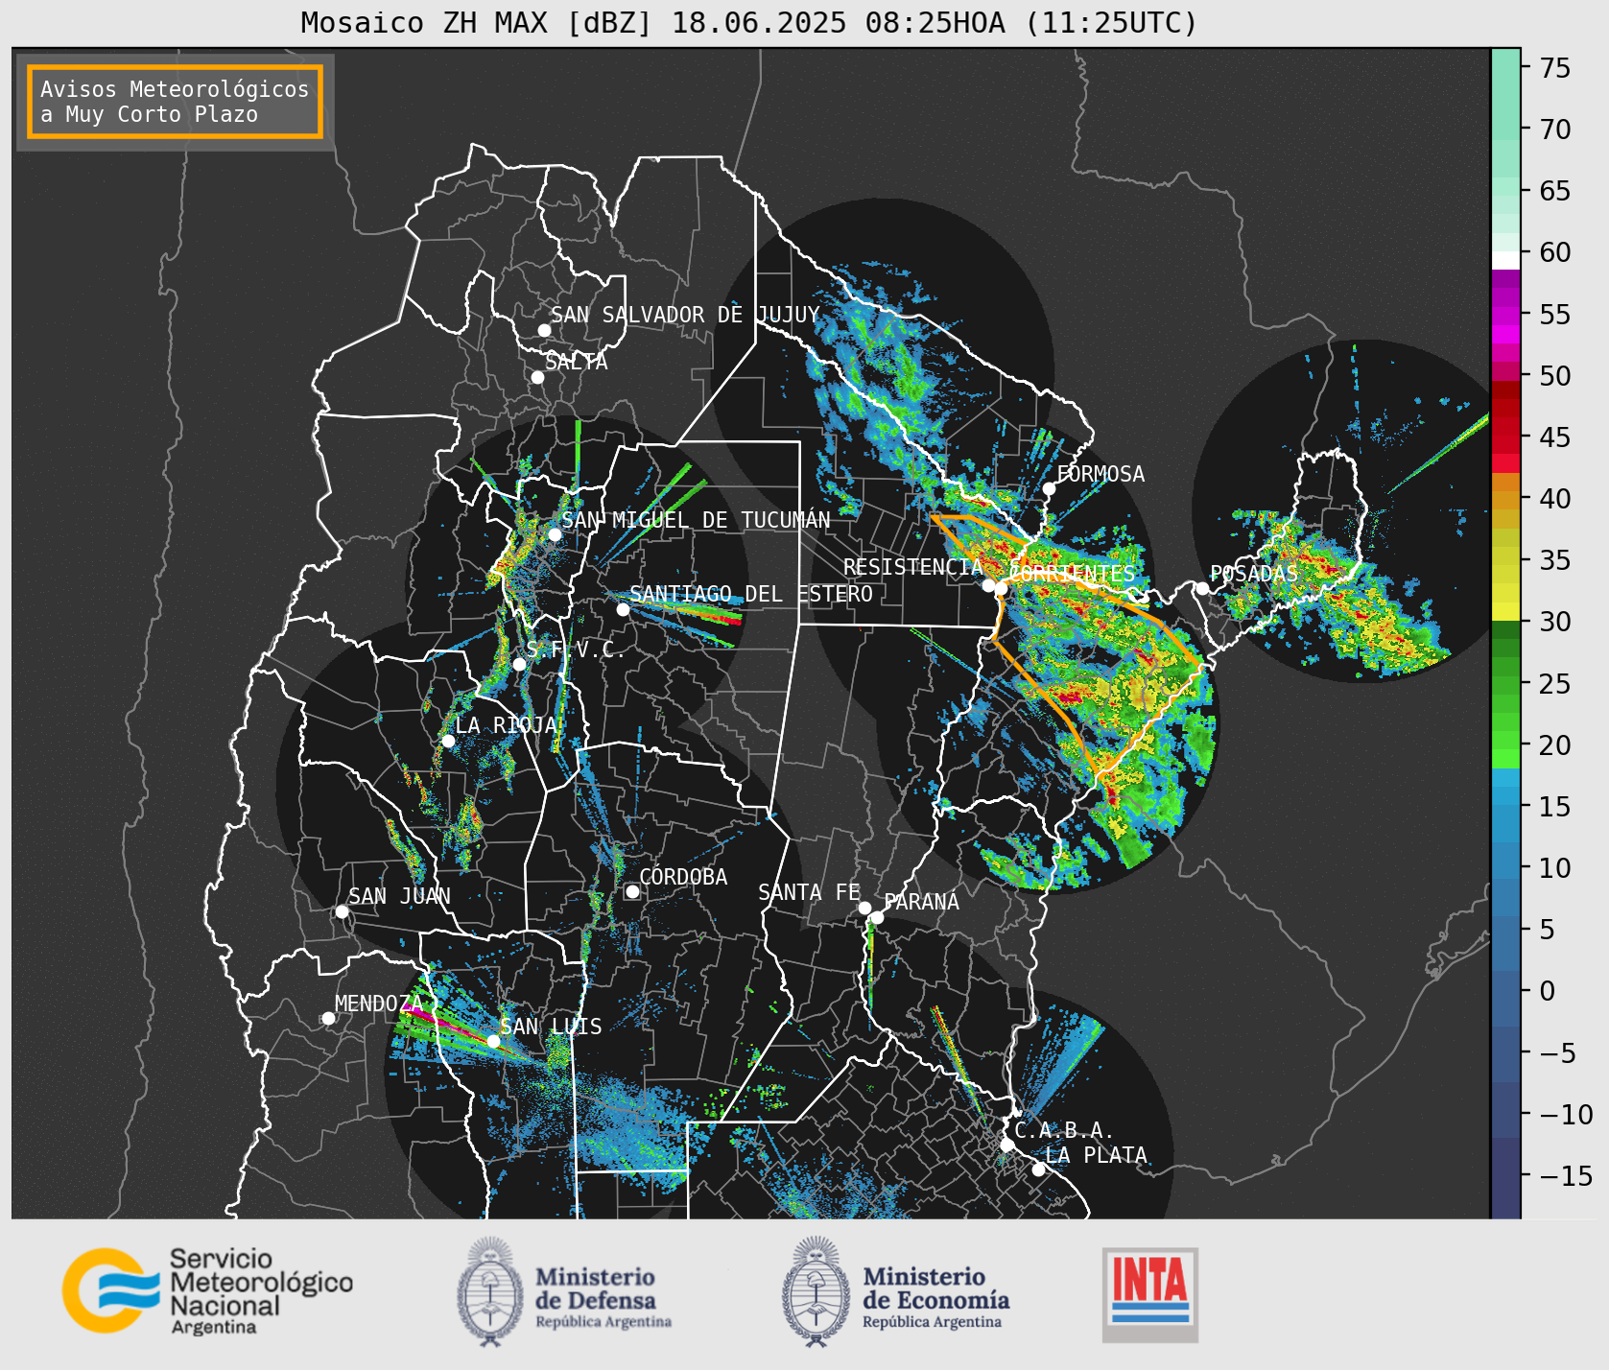Click the Ministerio de Defensa emblem
This screenshot has width=1609, height=1370.
coord(490,1291)
